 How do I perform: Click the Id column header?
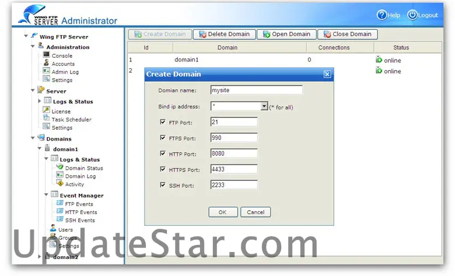pos(150,47)
